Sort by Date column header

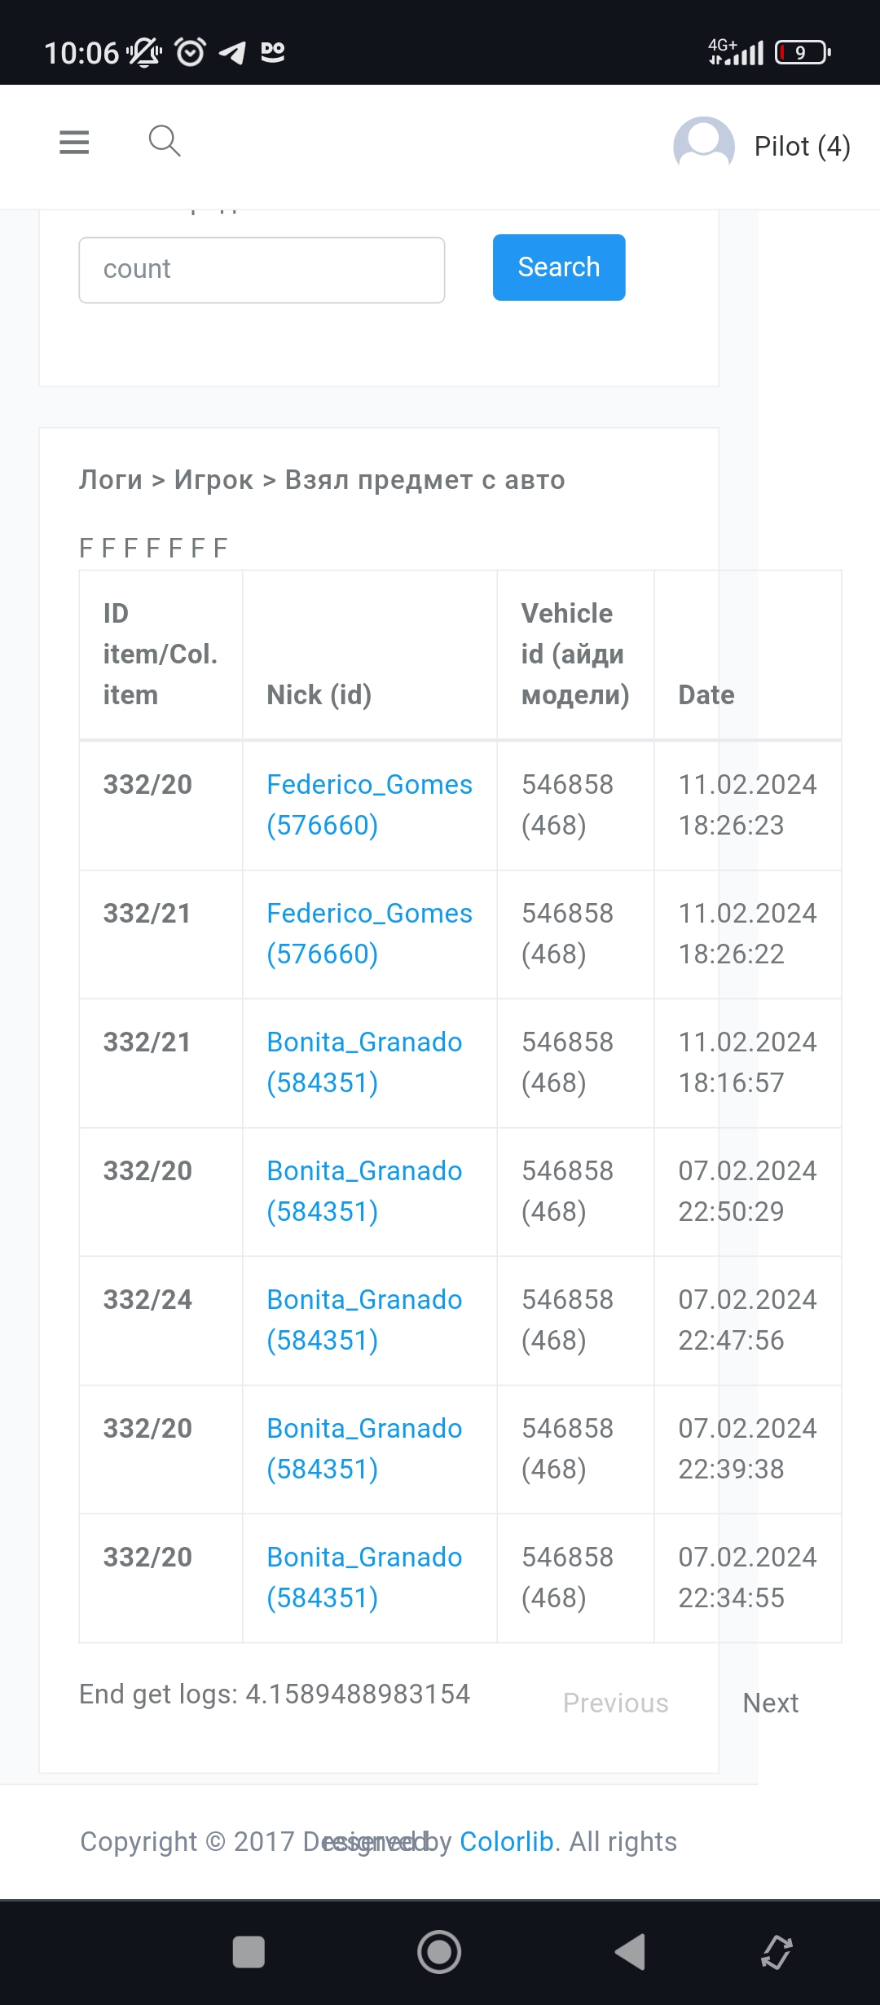[706, 694]
